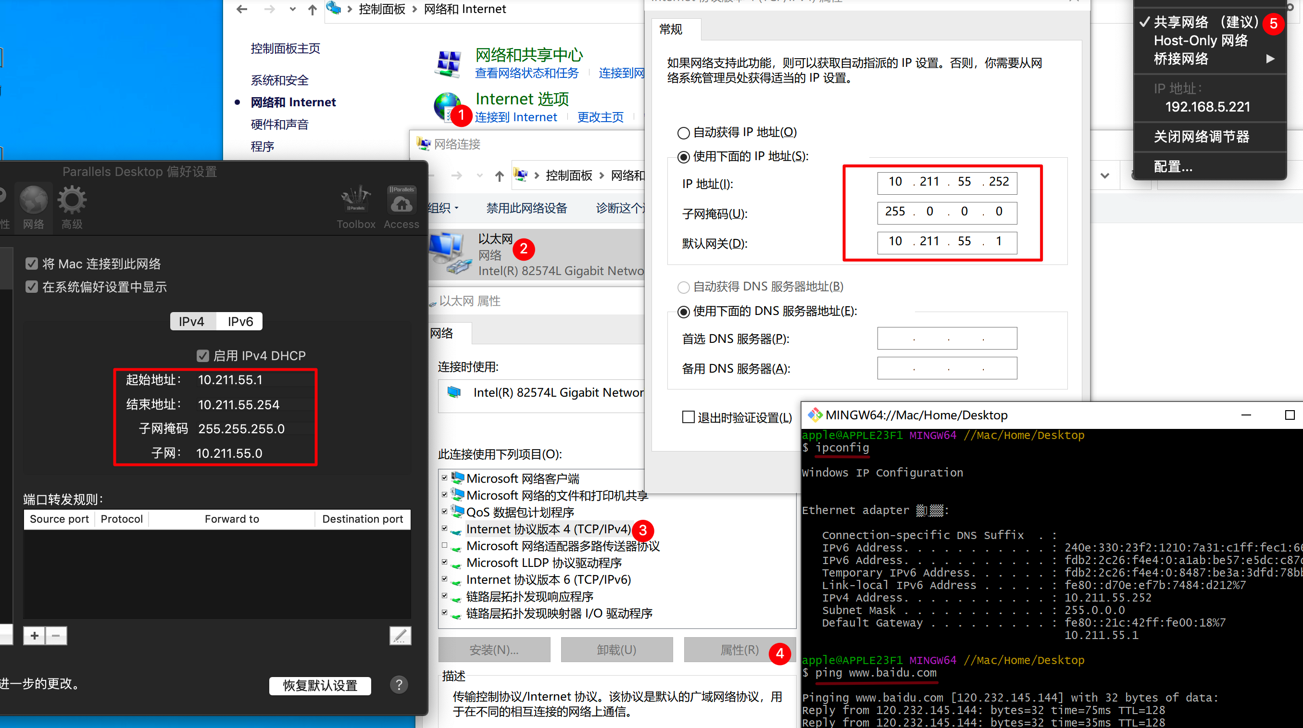Select the Ethernet adapter icon
Image resolution: width=1303 pixels, height=728 pixels.
(x=449, y=253)
